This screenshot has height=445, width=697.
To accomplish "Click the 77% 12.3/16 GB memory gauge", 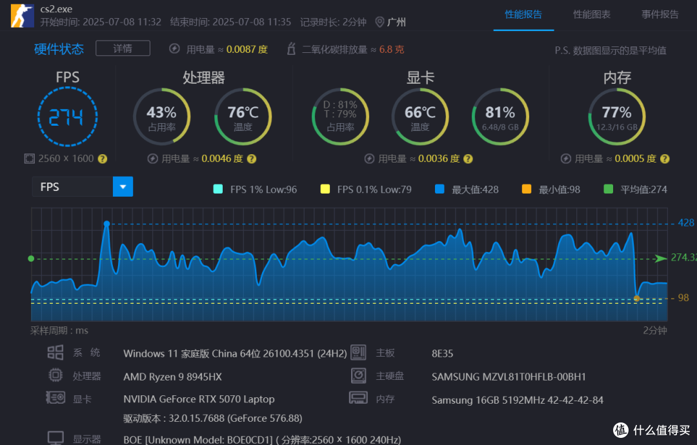I will tap(617, 117).
